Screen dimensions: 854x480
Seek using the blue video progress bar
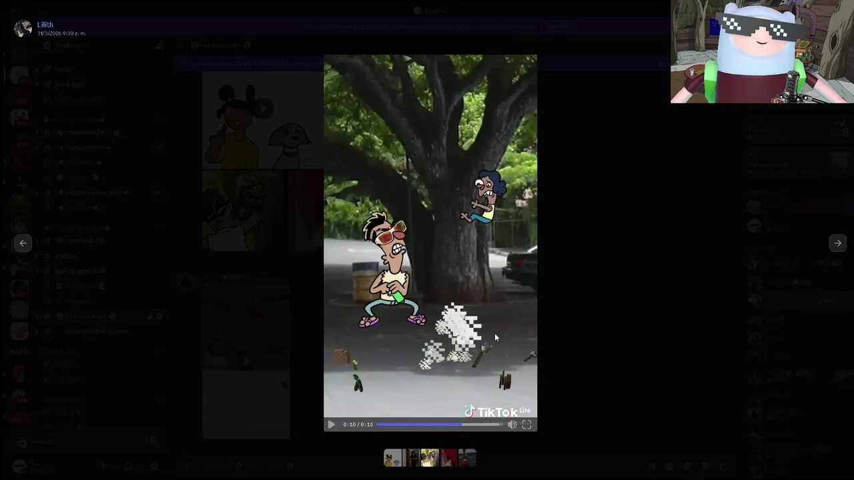coord(440,425)
